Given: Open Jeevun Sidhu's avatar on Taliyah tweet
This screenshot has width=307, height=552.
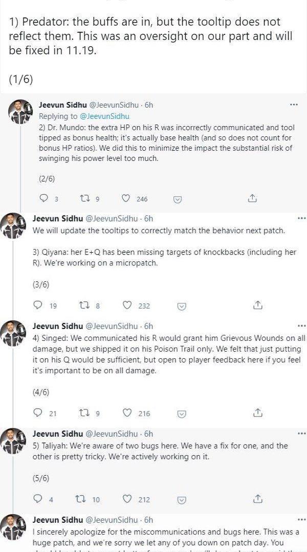Looking at the screenshot, I should (14, 441).
